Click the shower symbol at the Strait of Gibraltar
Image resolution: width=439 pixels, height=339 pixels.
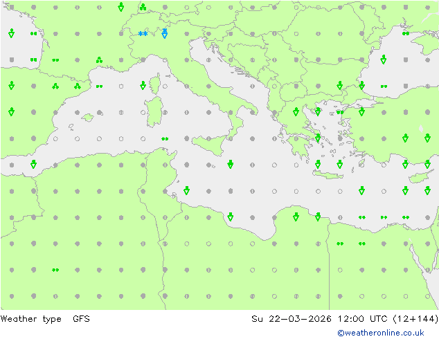pyautogui.click(x=34, y=164)
